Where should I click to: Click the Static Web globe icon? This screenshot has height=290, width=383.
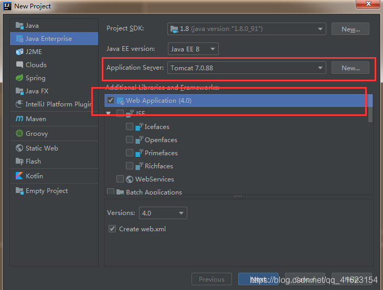[19, 148]
